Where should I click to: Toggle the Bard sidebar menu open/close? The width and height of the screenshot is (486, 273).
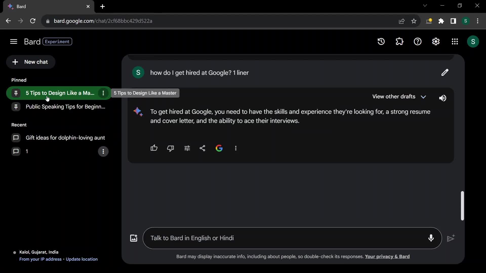(13, 41)
